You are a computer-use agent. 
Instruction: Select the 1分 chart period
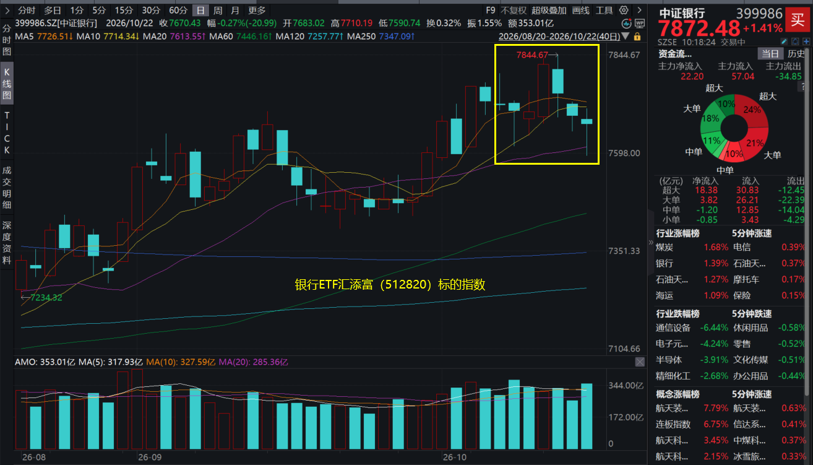tap(77, 10)
